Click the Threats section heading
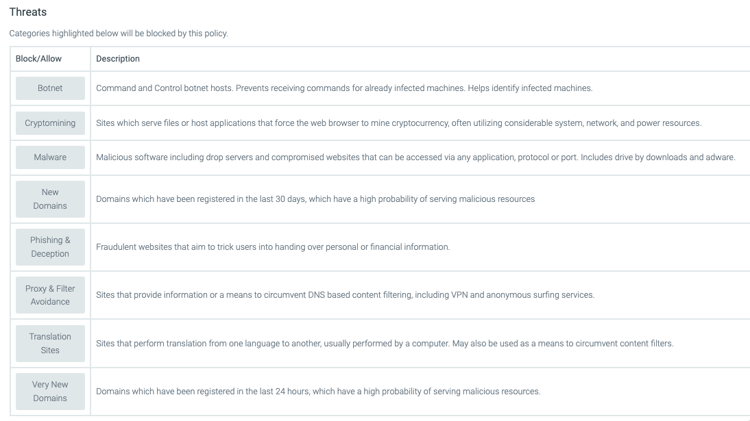 [28, 12]
